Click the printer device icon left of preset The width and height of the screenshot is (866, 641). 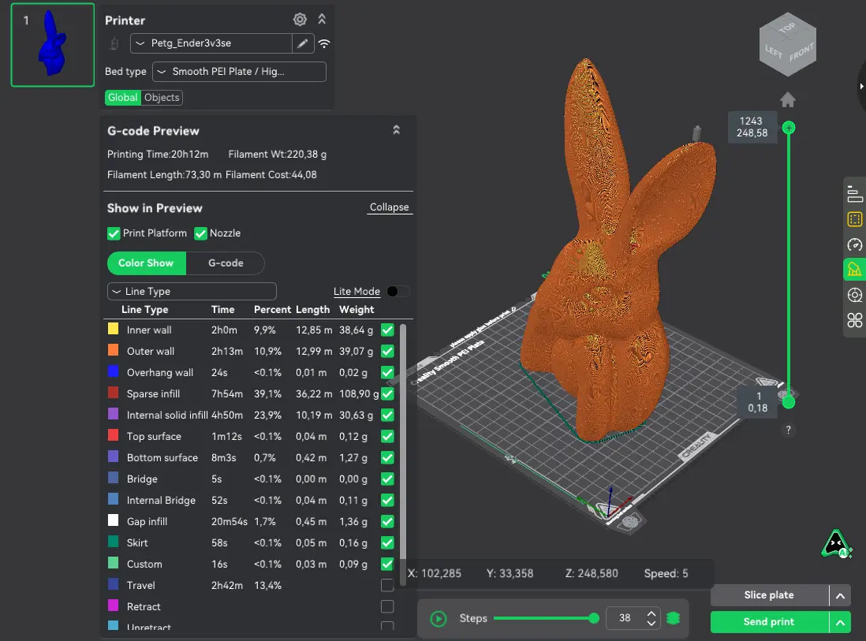coord(114,43)
